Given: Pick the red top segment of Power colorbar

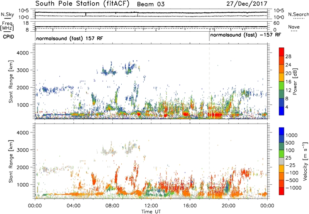Looking at the screenshot, I should pos(282,52).
